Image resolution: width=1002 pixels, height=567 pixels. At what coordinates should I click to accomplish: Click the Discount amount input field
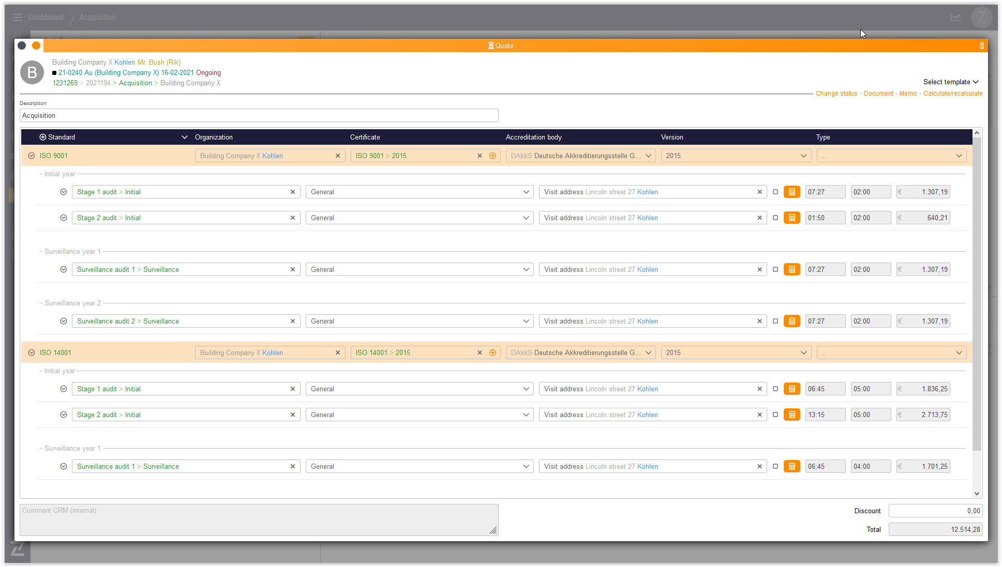935,511
